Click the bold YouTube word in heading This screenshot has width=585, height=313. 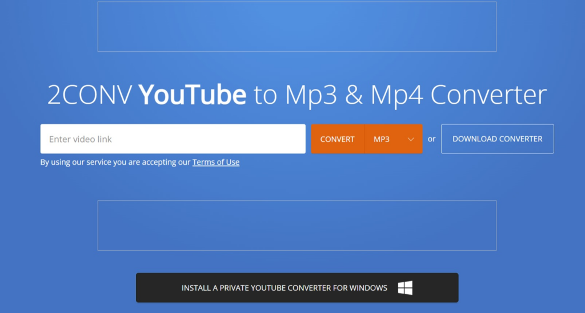pyautogui.click(x=193, y=95)
